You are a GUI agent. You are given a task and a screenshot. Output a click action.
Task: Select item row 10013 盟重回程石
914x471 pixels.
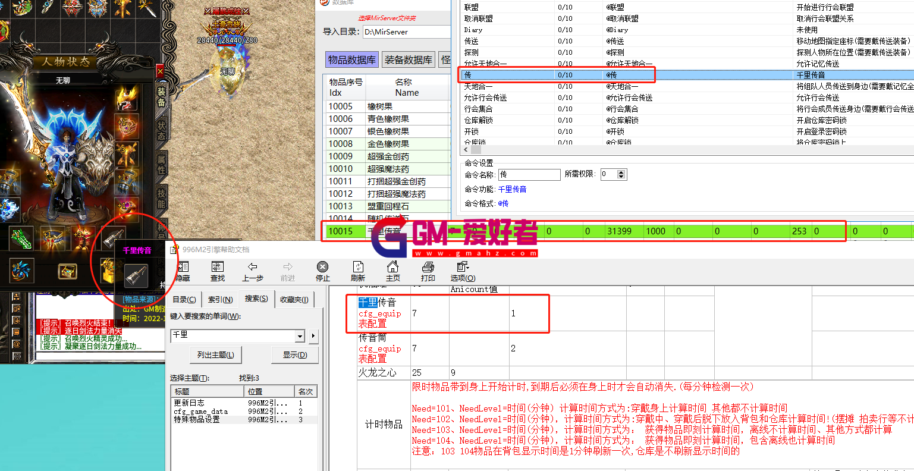click(x=388, y=206)
